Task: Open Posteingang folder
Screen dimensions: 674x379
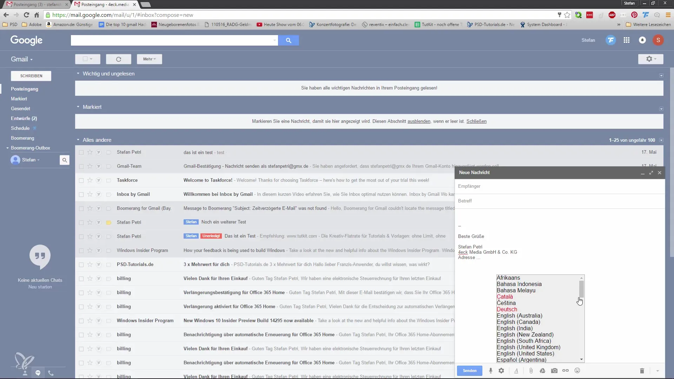Action: [25, 89]
